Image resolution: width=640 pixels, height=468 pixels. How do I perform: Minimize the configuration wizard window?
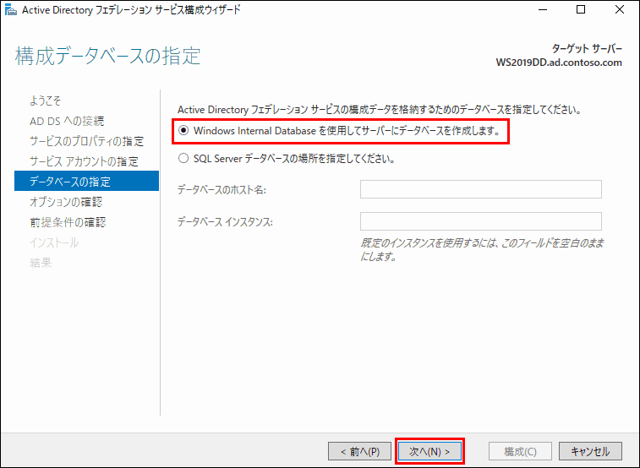pos(543,10)
